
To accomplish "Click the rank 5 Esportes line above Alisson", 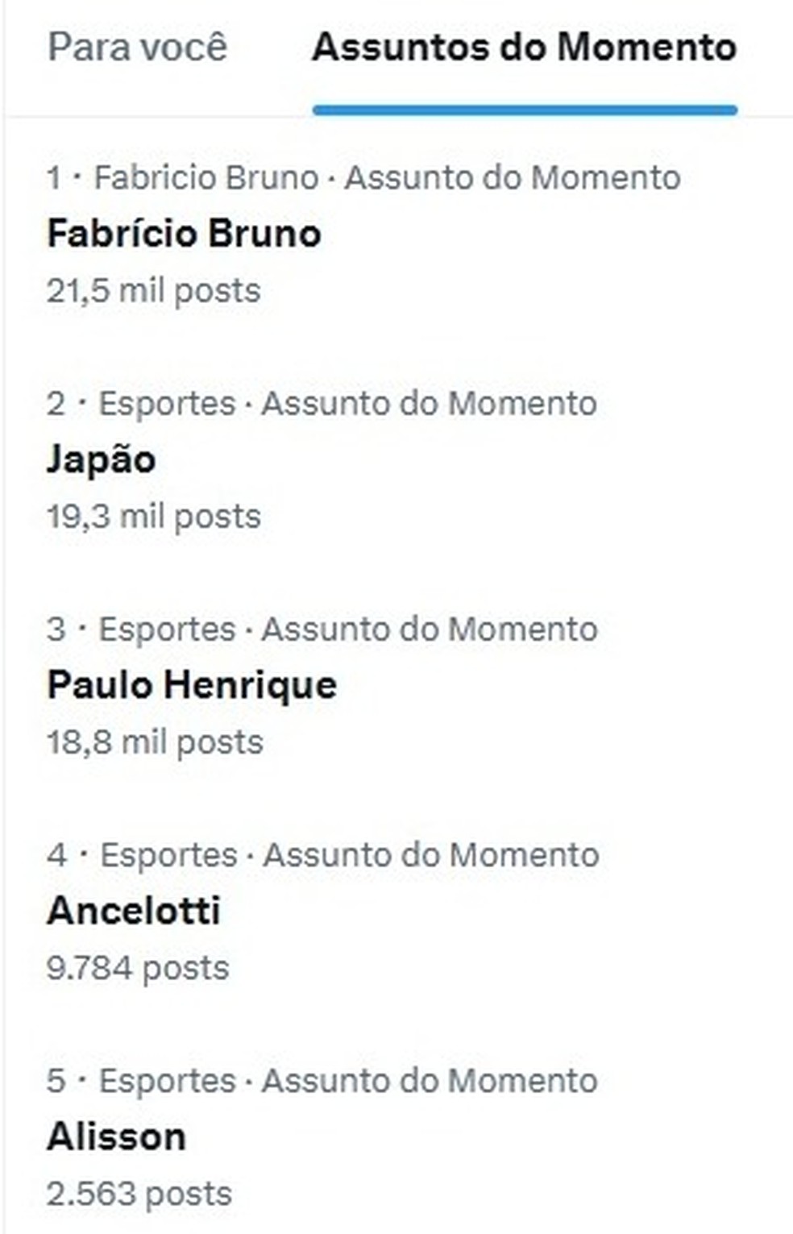I will [322, 1080].
